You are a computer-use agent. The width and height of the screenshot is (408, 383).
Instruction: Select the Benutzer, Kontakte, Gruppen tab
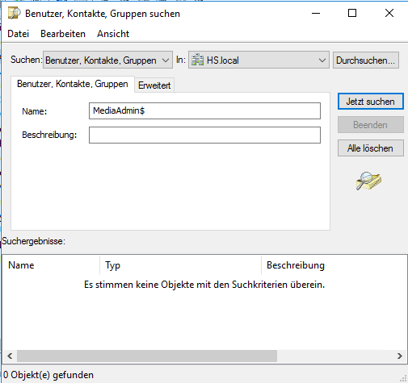pyautogui.click(x=73, y=84)
